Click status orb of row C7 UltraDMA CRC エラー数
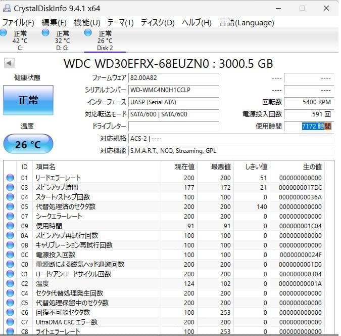 click(10, 322)
